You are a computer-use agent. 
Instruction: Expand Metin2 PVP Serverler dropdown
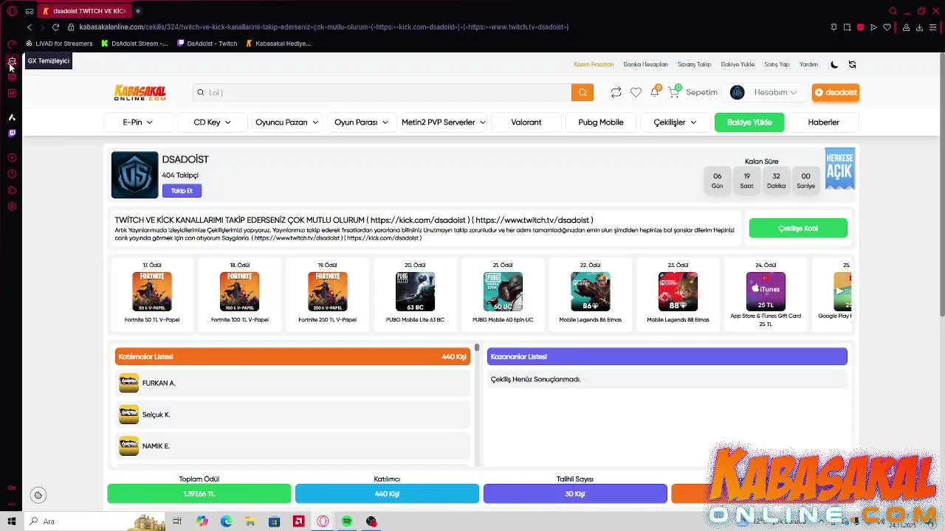tap(443, 122)
